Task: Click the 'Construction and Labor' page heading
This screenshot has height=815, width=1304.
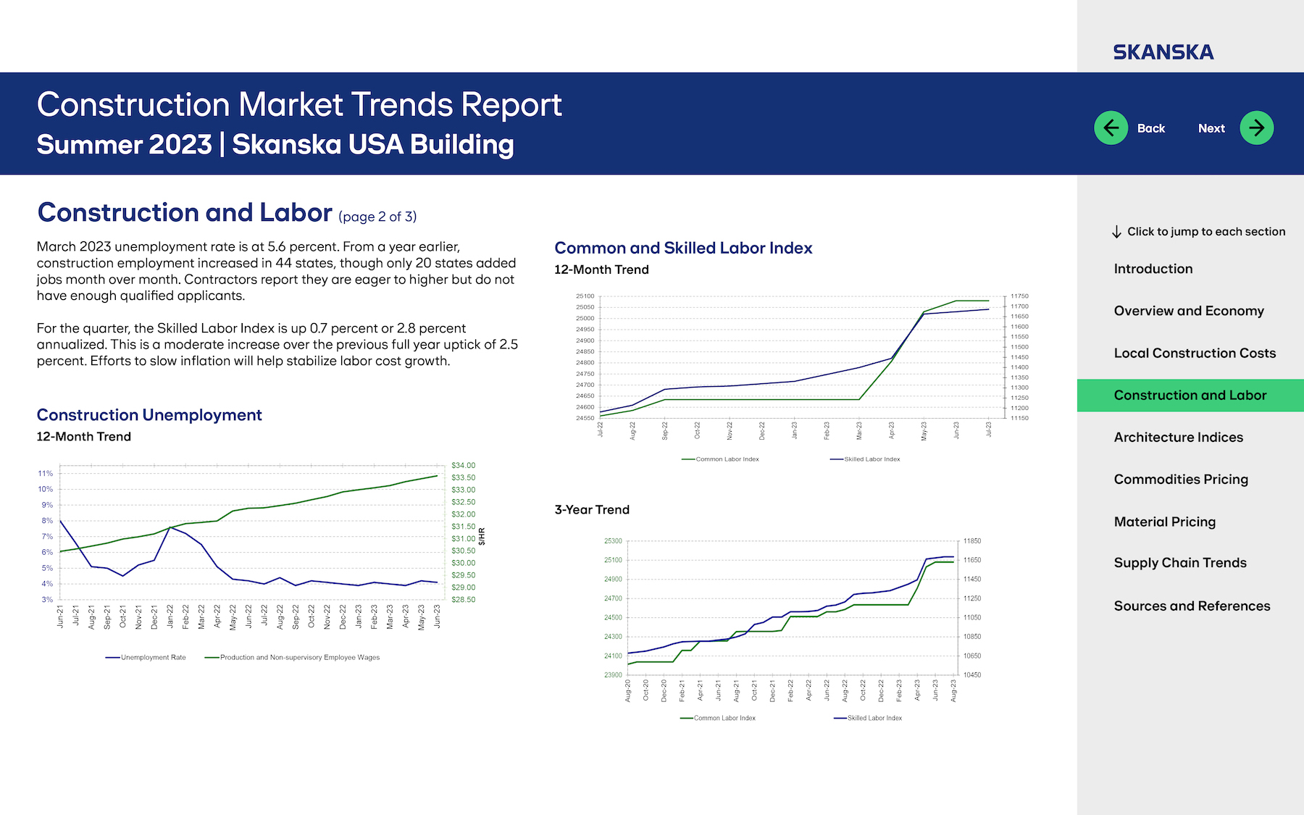Action: click(x=185, y=212)
